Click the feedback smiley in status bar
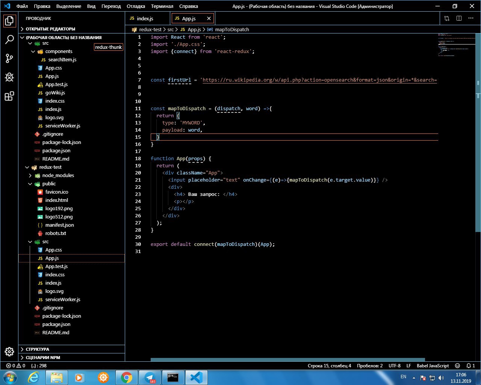This screenshot has height=385, width=481. (x=457, y=365)
